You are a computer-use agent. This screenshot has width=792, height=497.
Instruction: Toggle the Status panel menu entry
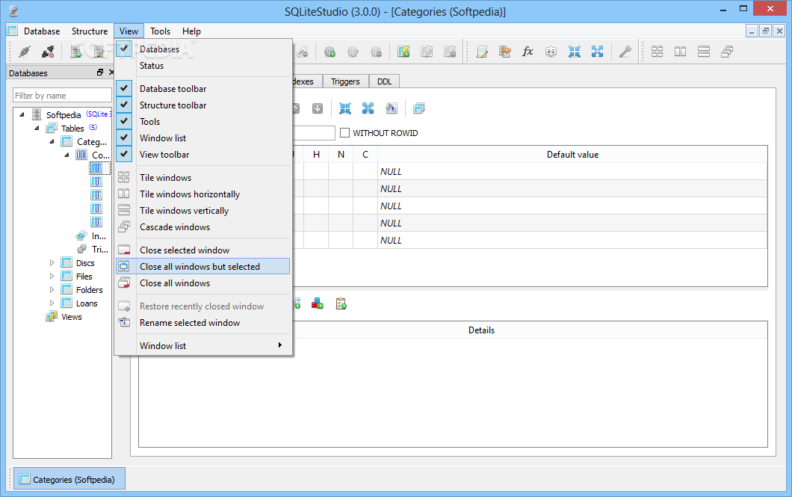click(203, 66)
